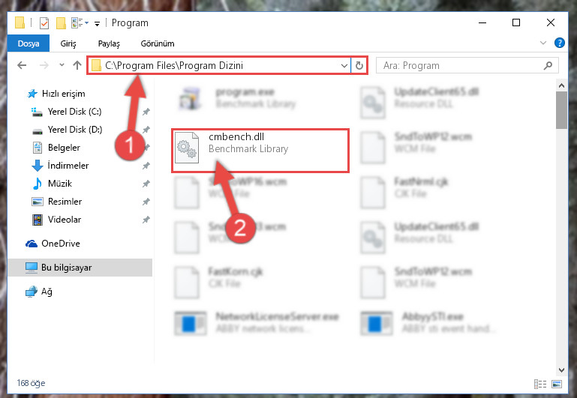Open OneDrive in the navigation pane
Screen dimensions: 577x398
[x=61, y=244]
